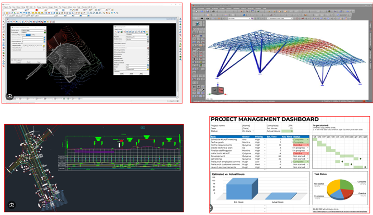Open getguru.com template link at dashboard bottom
Screen dimensions: 373x215
point(340,211)
